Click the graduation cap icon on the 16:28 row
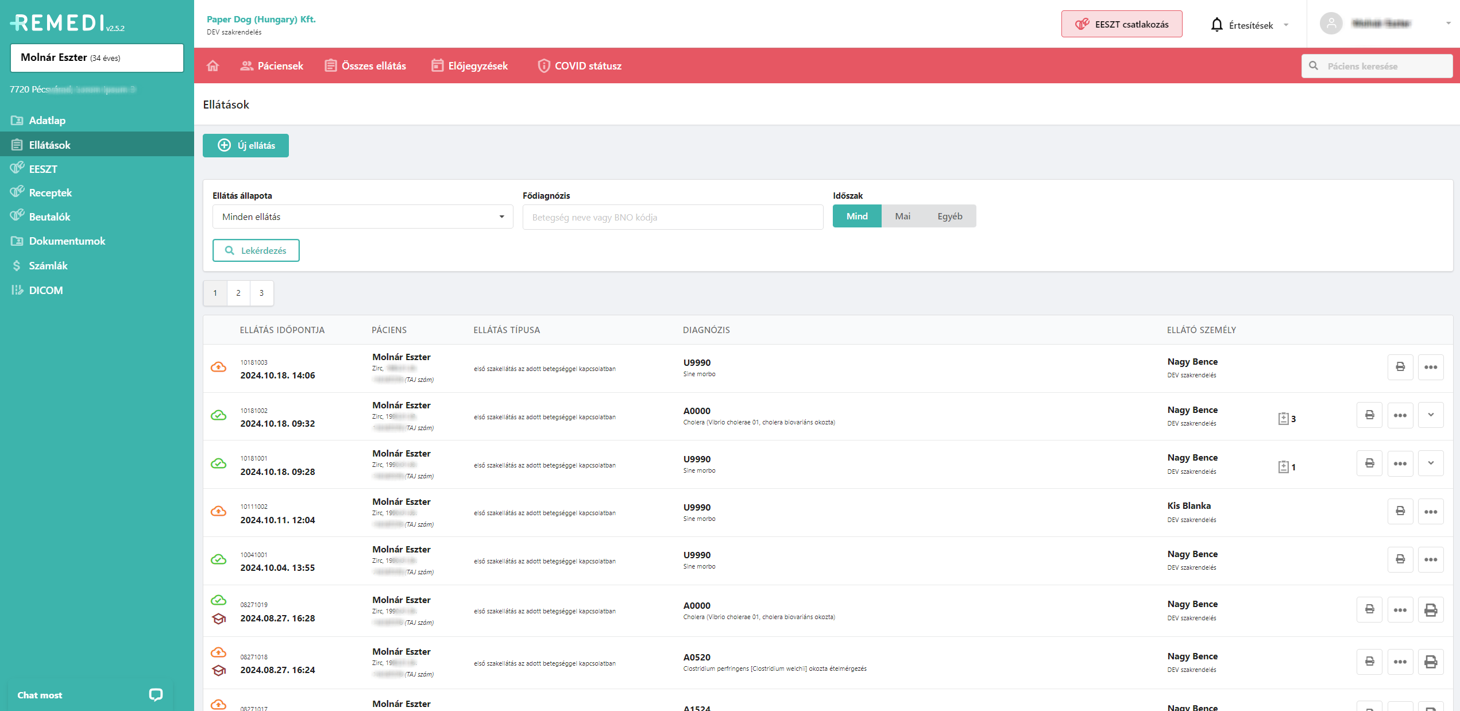This screenshot has width=1460, height=711. click(x=219, y=619)
